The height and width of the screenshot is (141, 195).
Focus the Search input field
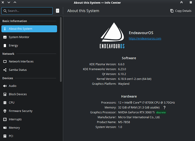pyautogui.click(x=27, y=11)
